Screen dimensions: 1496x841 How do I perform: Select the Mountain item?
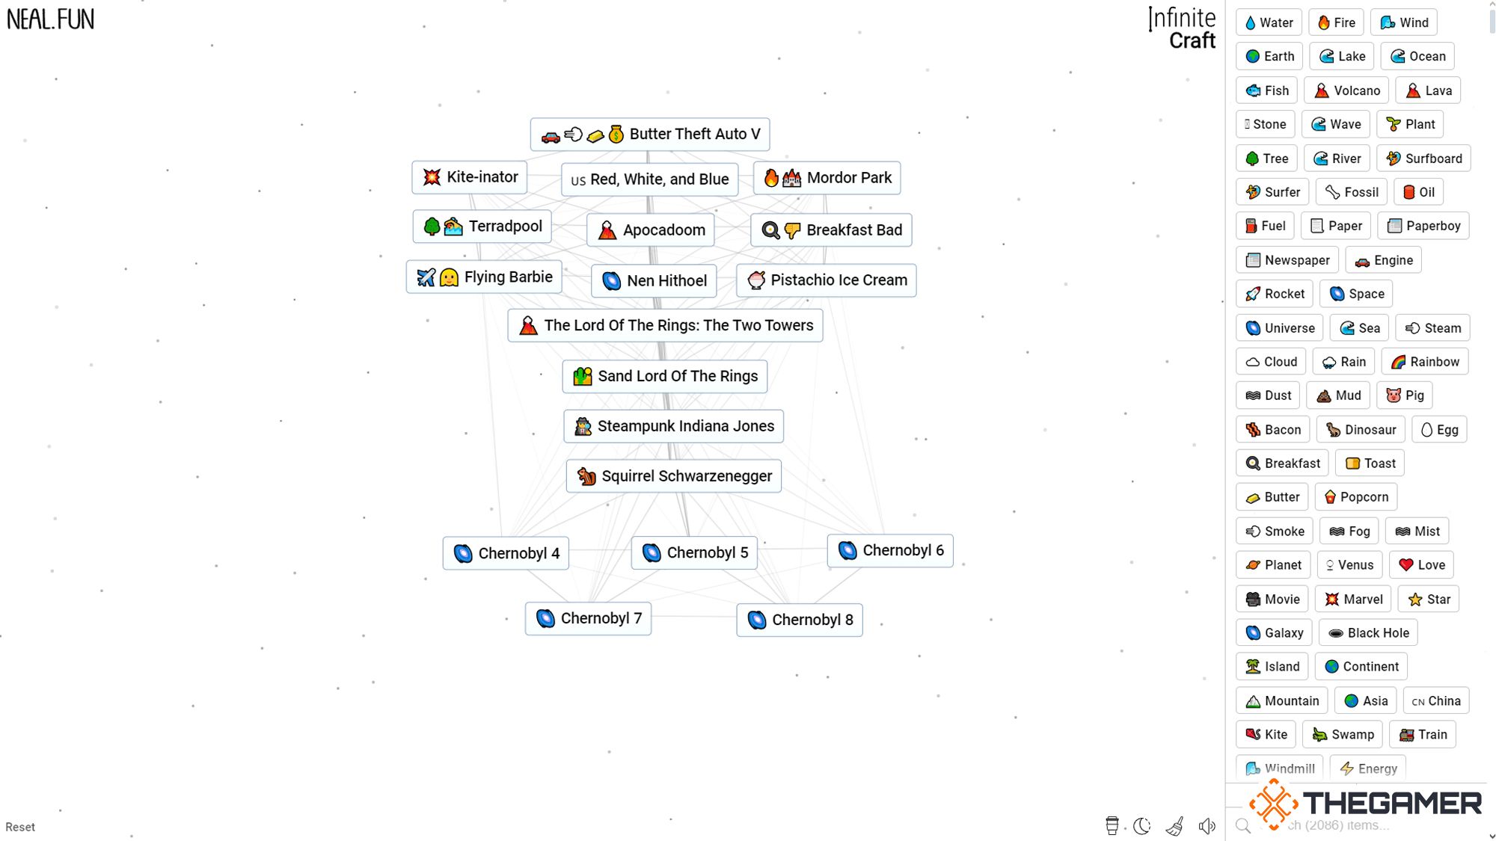pyautogui.click(x=1282, y=701)
